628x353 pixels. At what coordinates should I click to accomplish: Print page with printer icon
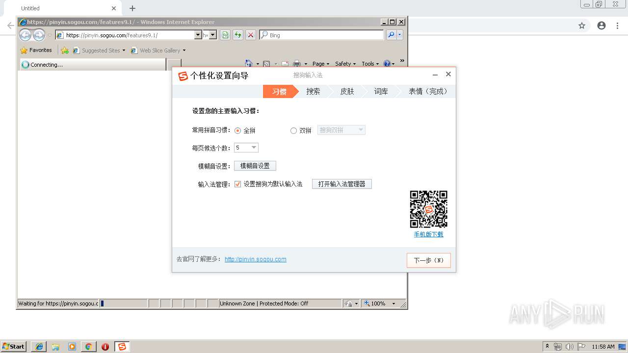click(297, 64)
